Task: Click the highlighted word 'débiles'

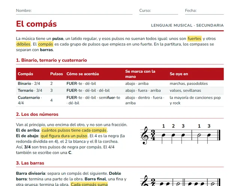Action: (23, 44)
